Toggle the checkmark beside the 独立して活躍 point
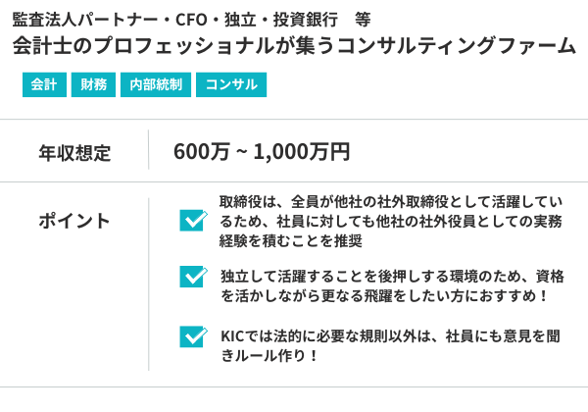This screenshot has height=412, width=588. pyautogui.click(x=192, y=277)
